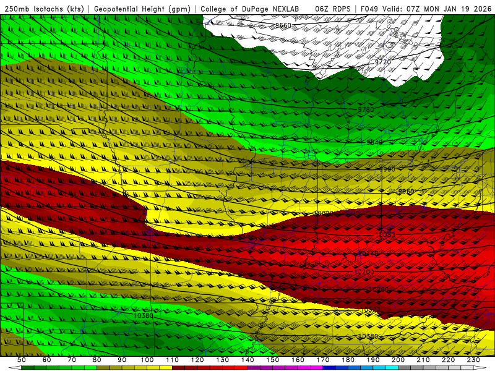Viewport: 495px width, 371px height.
Task: Click the 160 value on the color scale
Action: coord(298,360)
